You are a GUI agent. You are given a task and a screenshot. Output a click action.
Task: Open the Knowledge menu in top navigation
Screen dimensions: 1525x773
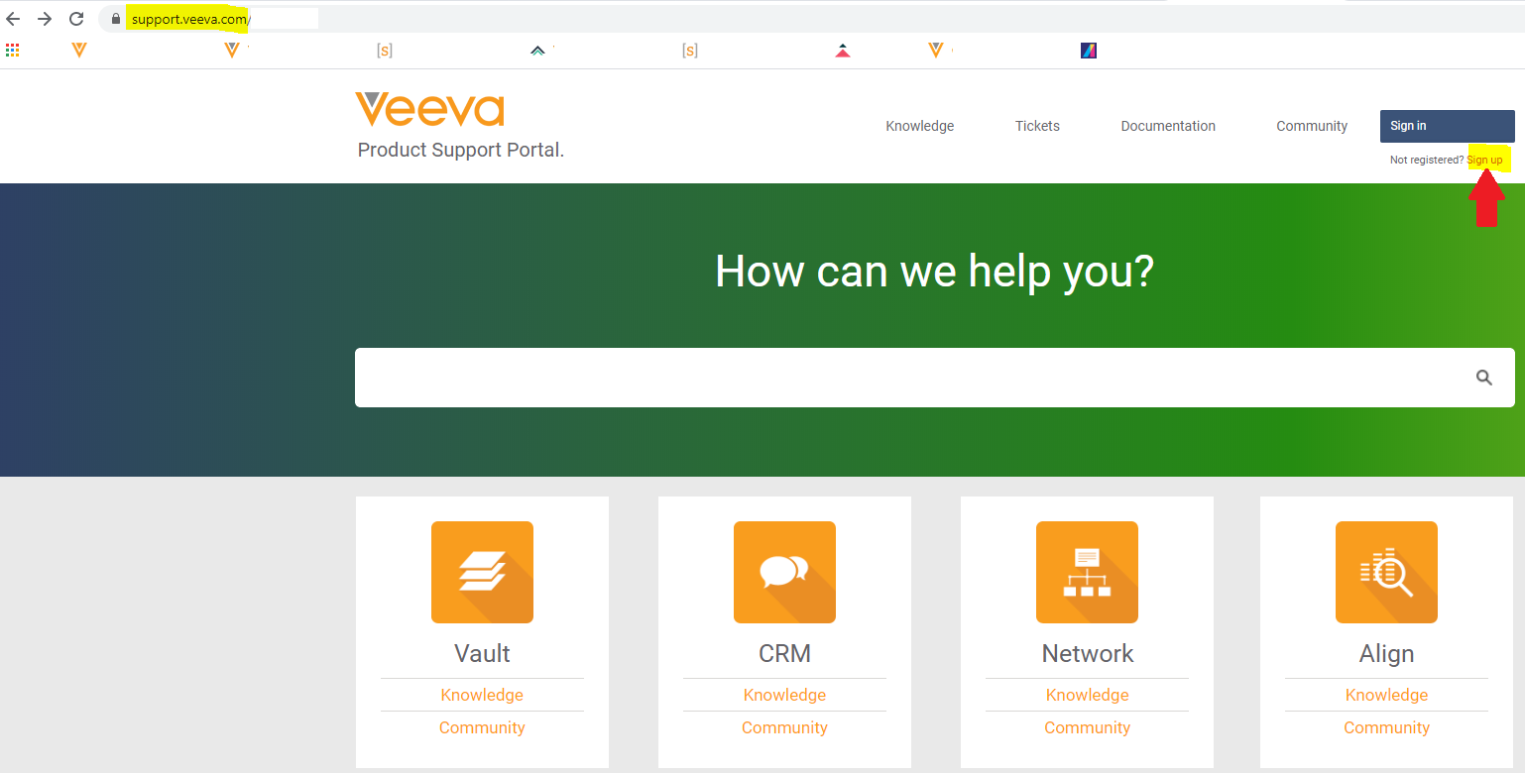(919, 126)
